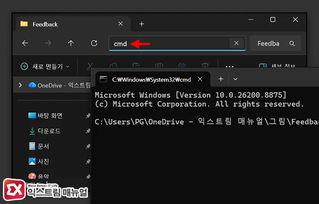
Task: Close the cmd terminal tab
Action: click(x=200, y=79)
